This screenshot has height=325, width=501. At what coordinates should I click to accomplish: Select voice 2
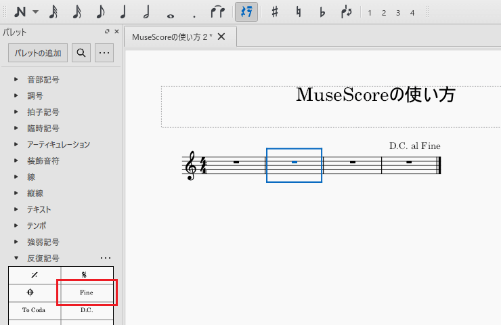point(384,13)
